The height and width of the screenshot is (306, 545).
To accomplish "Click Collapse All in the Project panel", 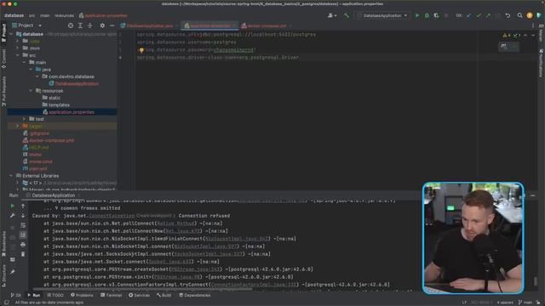I will tap(89, 25).
